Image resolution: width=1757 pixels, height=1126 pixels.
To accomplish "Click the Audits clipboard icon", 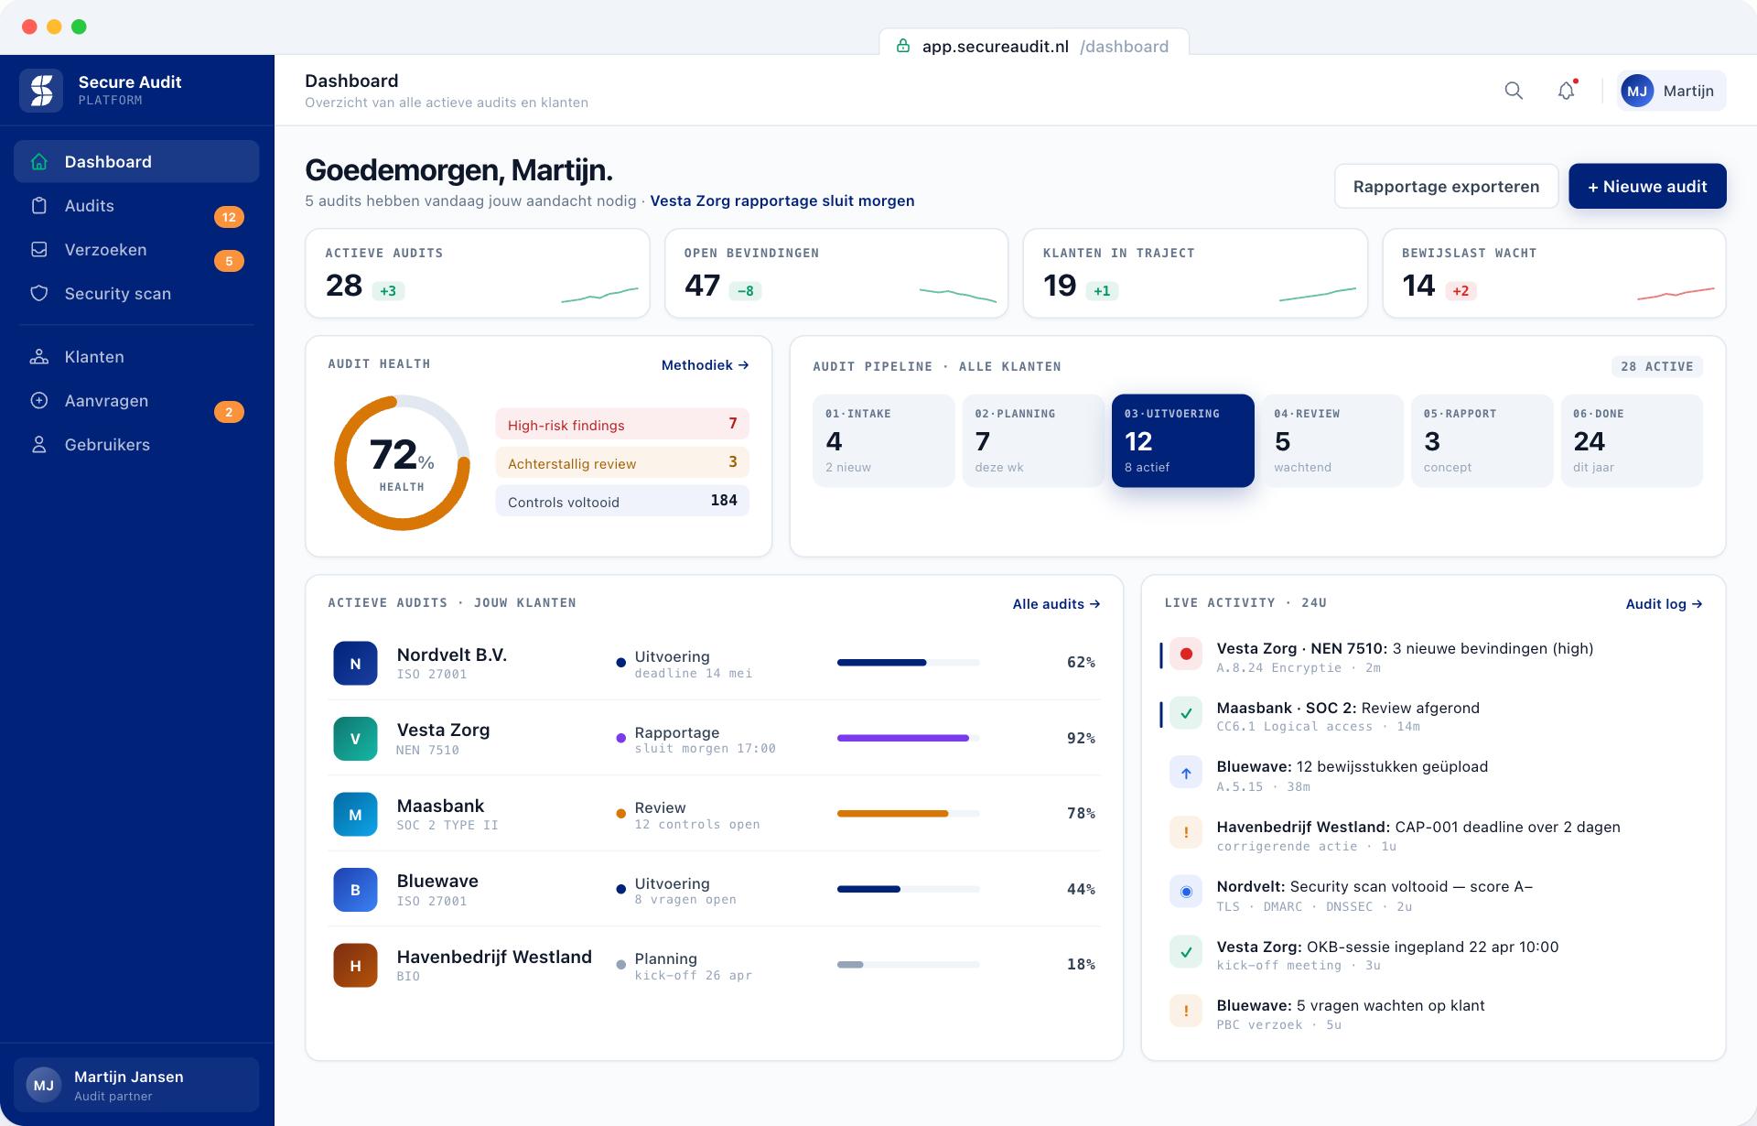I will pos(39,206).
